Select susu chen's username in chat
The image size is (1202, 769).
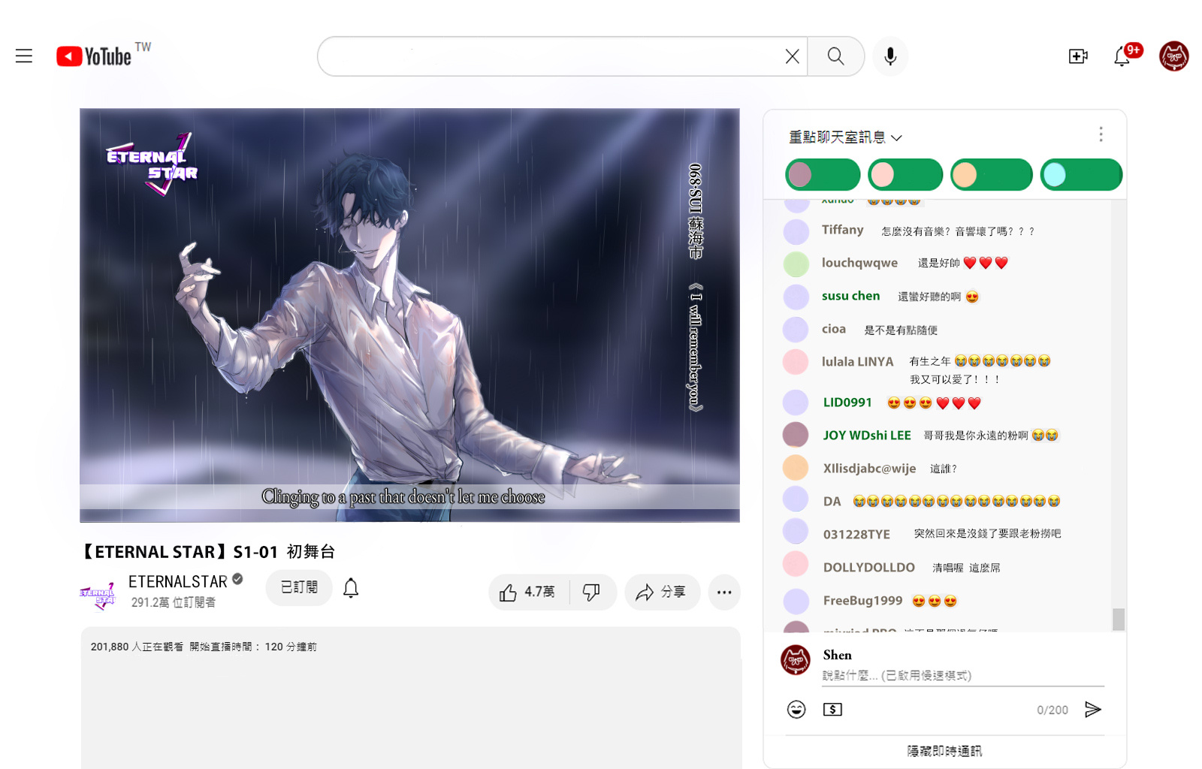click(x=850, y=296)
